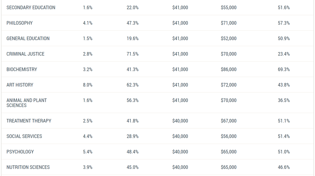
Task: Select the Biochemistry row label
Action: tap(22, 69)
